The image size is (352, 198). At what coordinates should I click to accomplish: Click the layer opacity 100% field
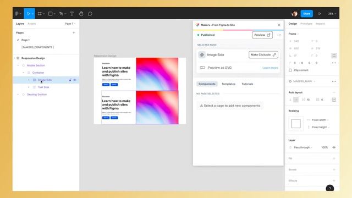coord(324,147)
